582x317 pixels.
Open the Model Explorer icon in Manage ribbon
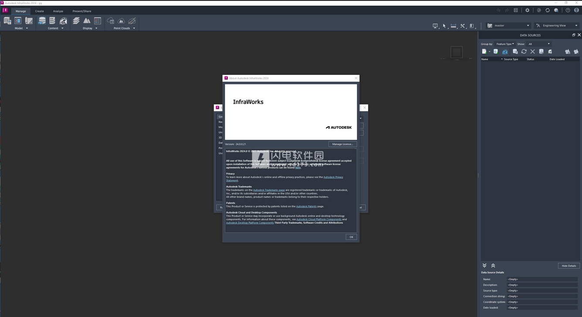(7, 20)
